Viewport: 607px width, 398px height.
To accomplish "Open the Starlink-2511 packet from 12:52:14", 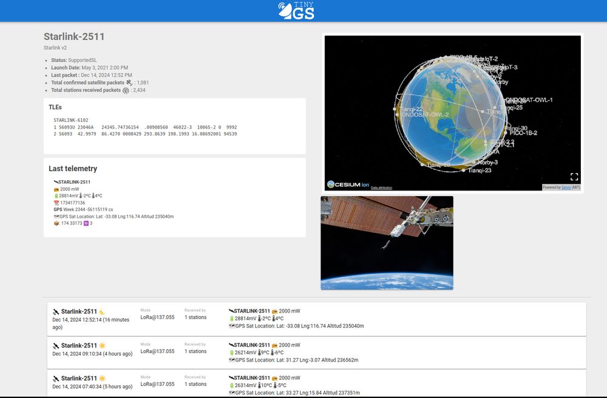I will [x=317, y=319].
